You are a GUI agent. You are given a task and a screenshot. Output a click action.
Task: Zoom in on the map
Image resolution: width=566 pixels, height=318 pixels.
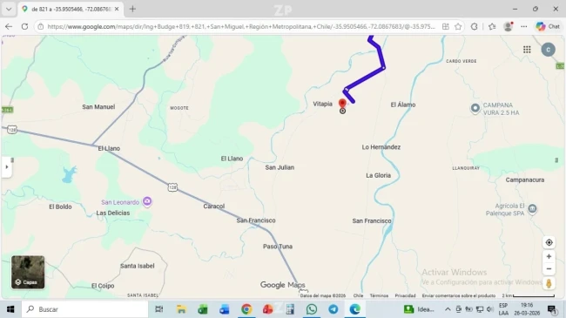pyautogui.click(x=549, y=256)
